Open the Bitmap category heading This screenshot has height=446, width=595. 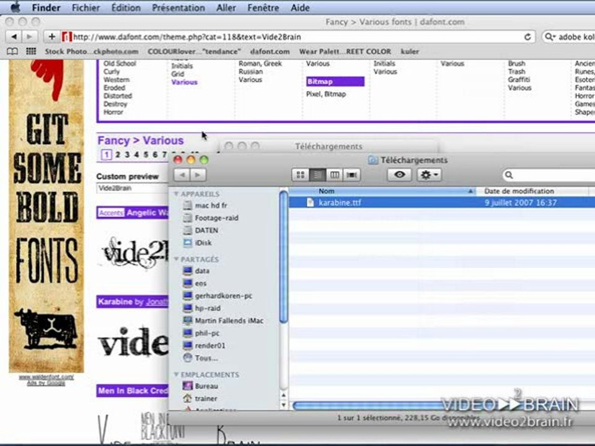tap(335, 82)
